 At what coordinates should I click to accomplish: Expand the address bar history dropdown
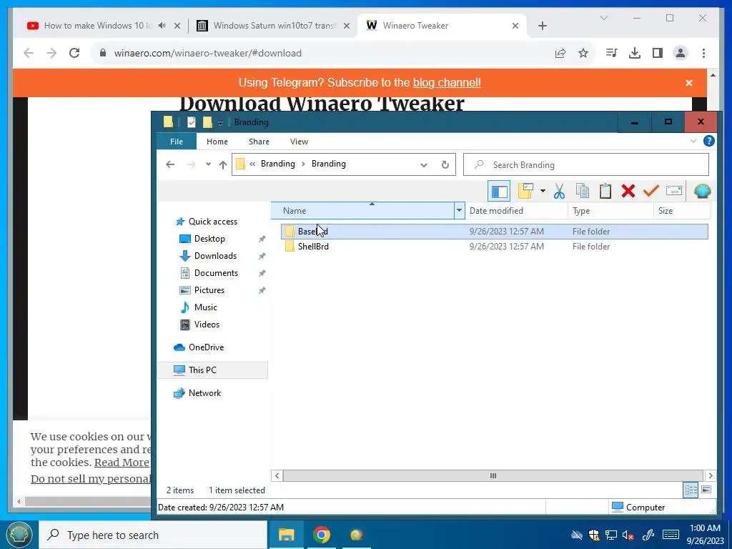(423, 165)
